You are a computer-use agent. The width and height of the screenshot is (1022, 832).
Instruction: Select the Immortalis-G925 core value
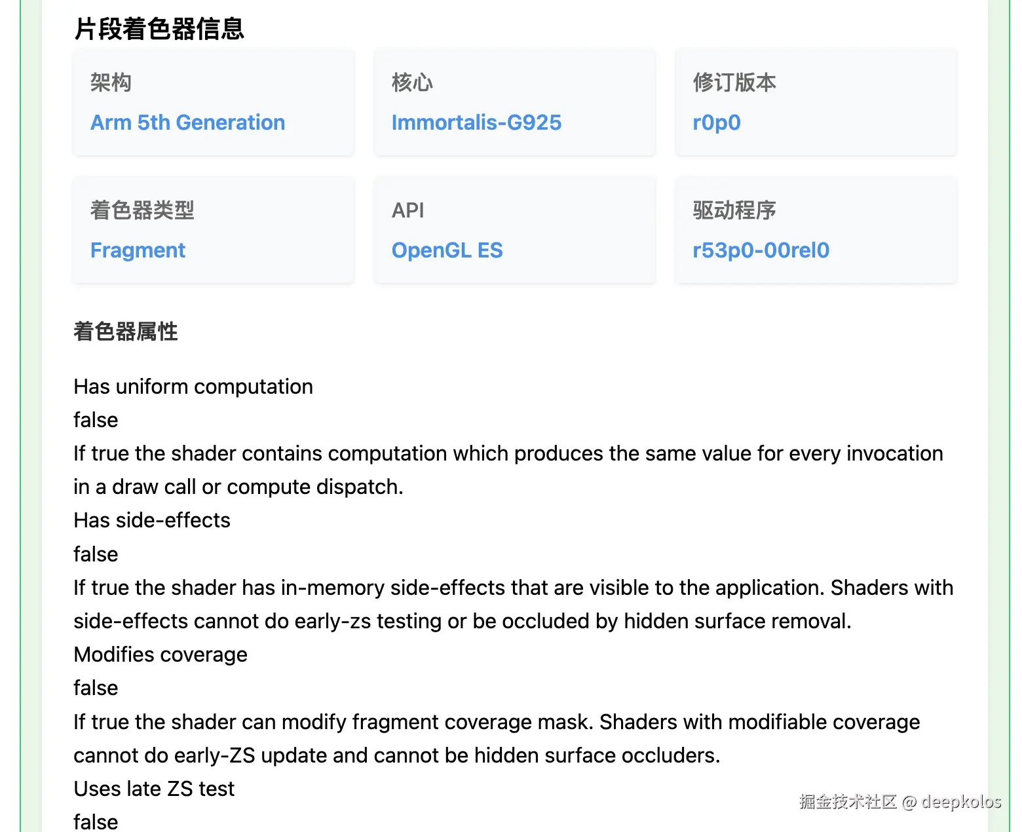tap(476, 123)
